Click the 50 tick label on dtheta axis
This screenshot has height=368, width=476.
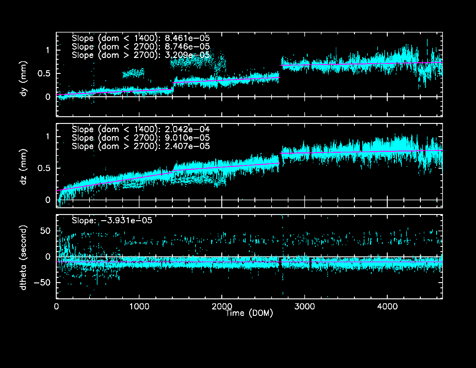coord(45,231)
